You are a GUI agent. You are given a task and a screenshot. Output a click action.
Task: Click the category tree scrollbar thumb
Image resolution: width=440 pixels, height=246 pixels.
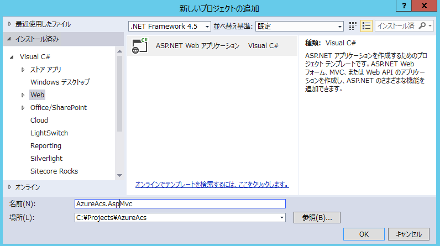pos(119,93)
